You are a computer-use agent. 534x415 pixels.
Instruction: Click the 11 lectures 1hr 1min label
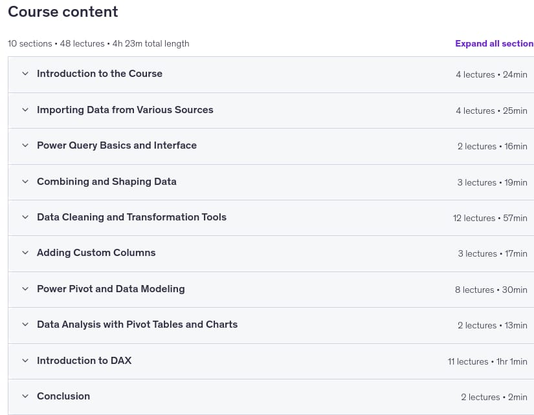pos(487,361)
